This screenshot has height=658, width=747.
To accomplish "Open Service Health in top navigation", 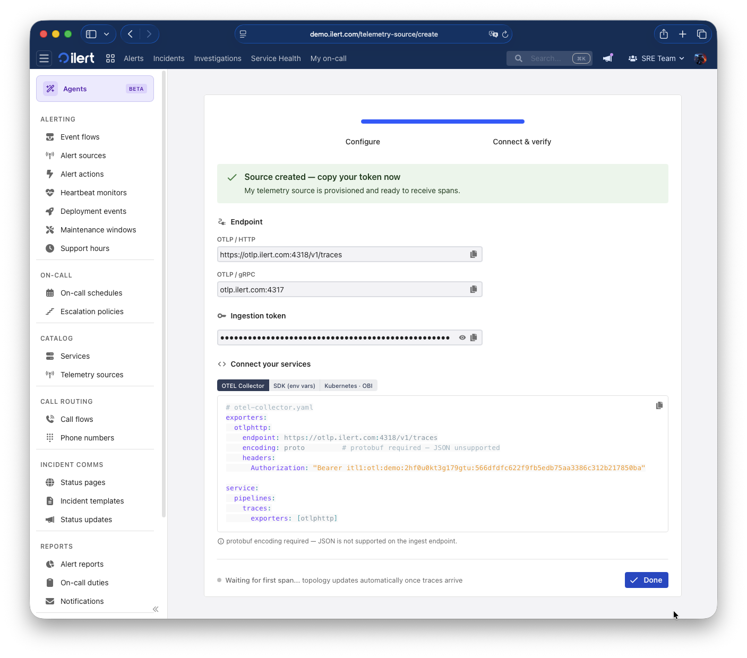I will (x=276, y=58).
